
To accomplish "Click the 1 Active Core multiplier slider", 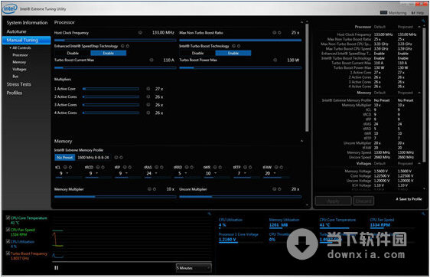I will coord(111,89).
